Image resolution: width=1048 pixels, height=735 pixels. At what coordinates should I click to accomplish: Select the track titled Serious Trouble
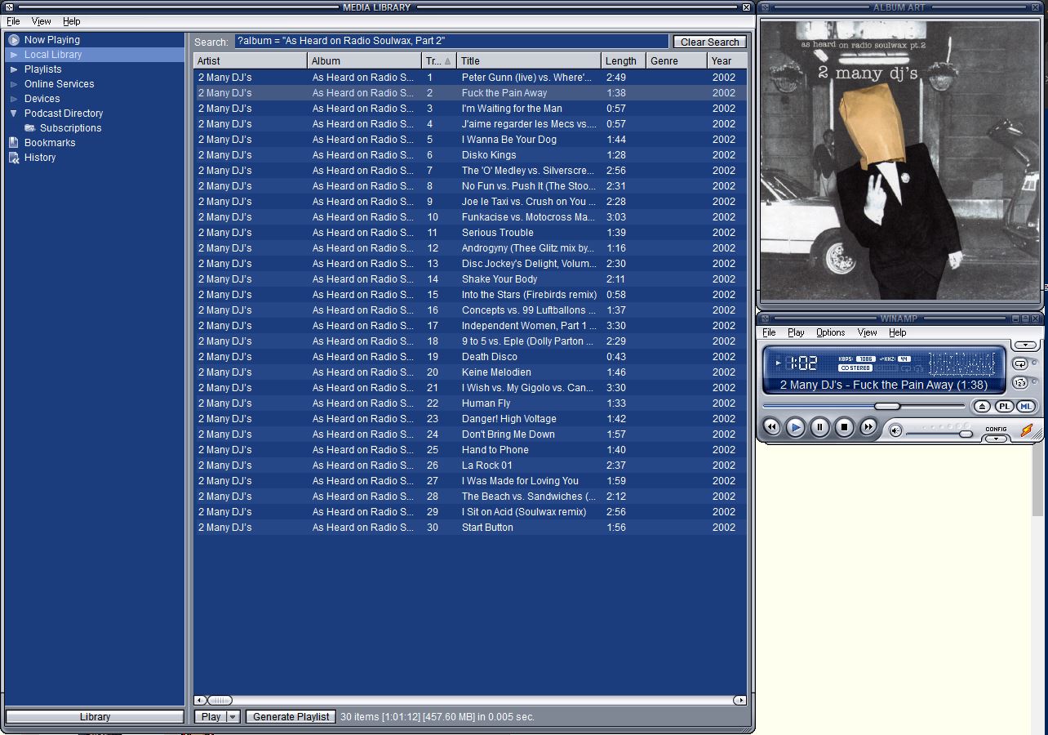[x=471, y=233]
